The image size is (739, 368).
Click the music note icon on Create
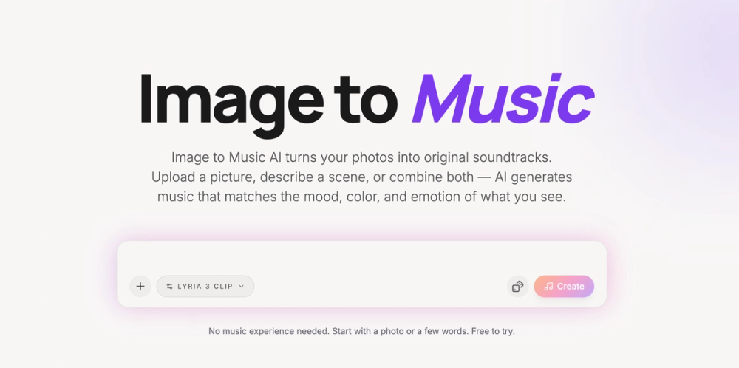coord(548,287)
